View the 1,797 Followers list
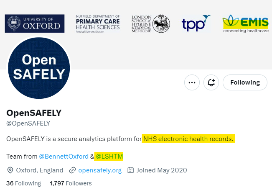 pyautogui.click(x=70, y=183)
